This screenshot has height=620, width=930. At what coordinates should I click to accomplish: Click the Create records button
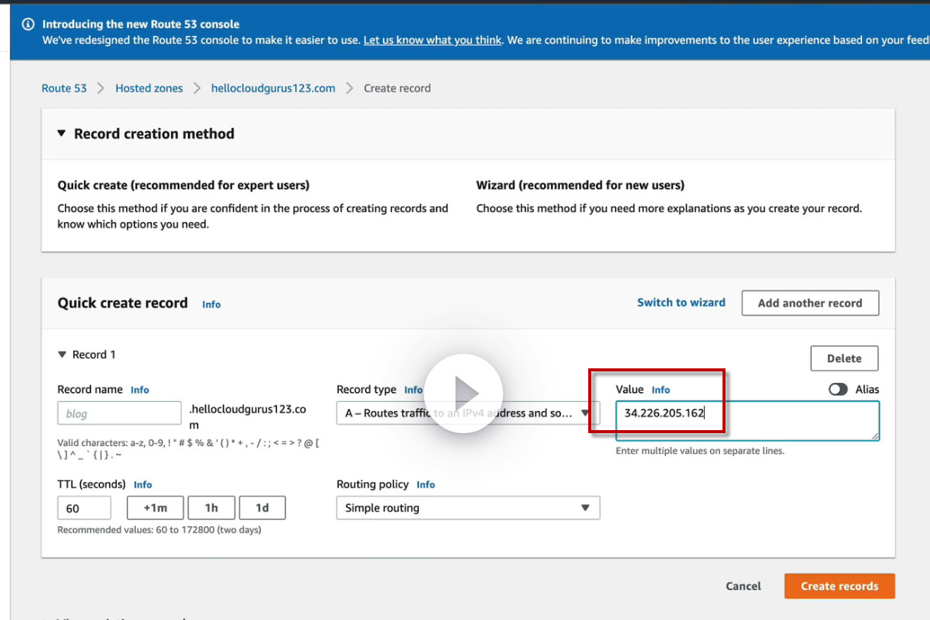click(x=839, y=586)
